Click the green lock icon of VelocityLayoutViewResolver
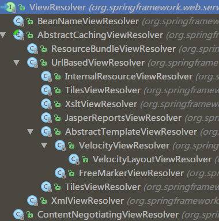 coord(85,159)
